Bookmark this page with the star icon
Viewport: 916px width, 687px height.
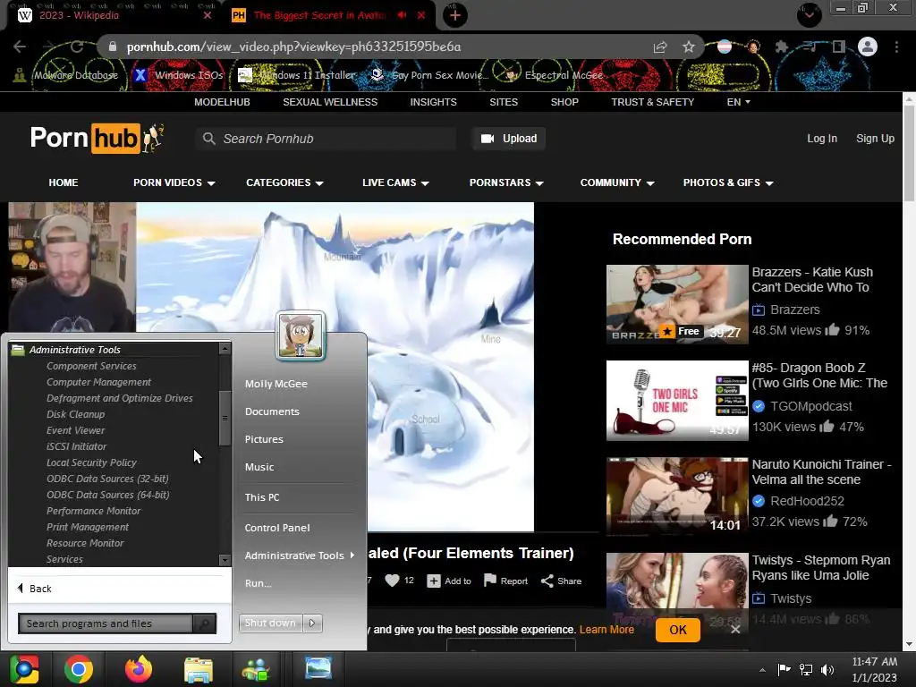tap(689, 47)
